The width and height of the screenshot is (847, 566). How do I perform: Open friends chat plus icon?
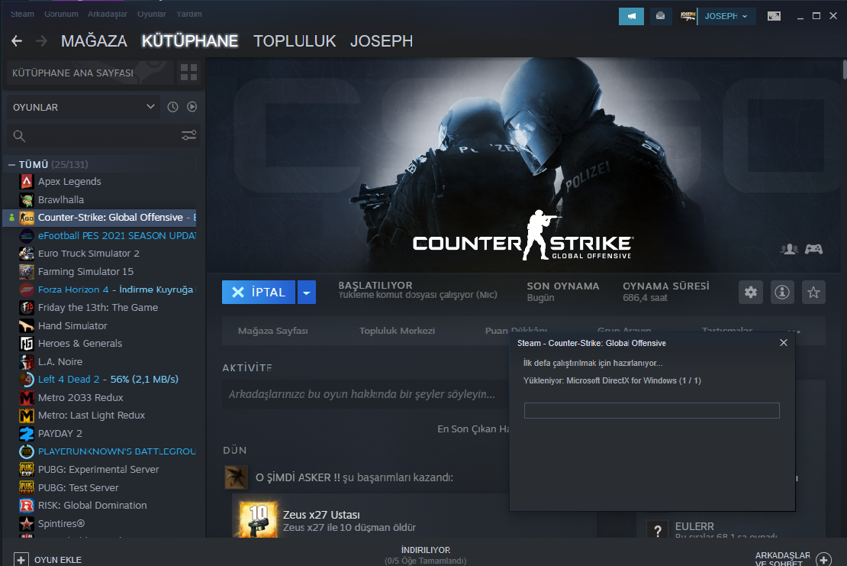pos(824,560)
